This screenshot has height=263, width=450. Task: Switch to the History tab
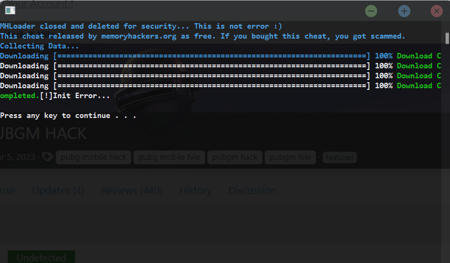[x=195, y=190]
